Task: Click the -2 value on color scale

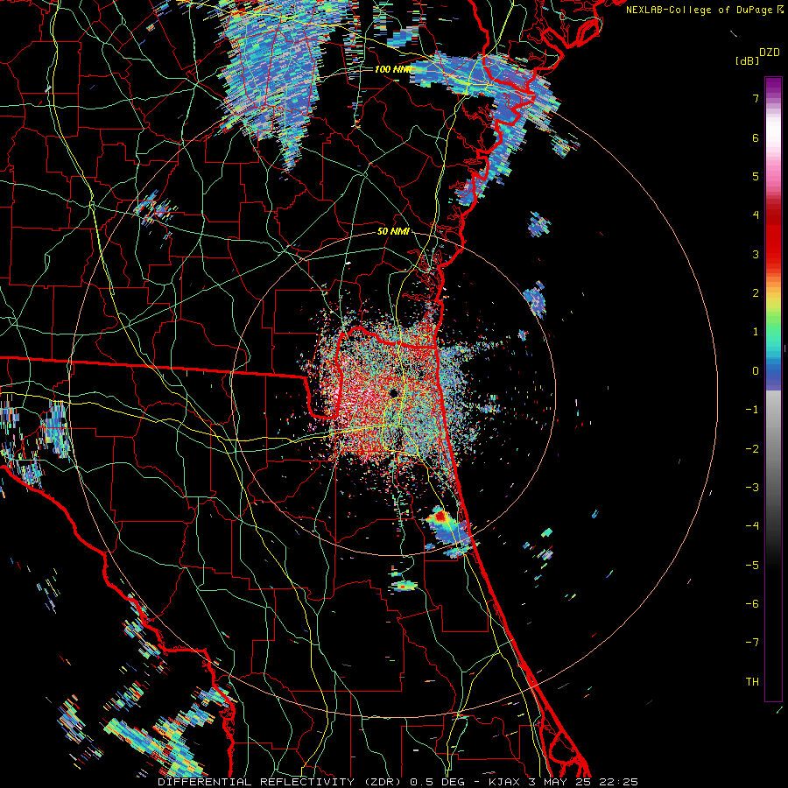Action: click(752, 449)
